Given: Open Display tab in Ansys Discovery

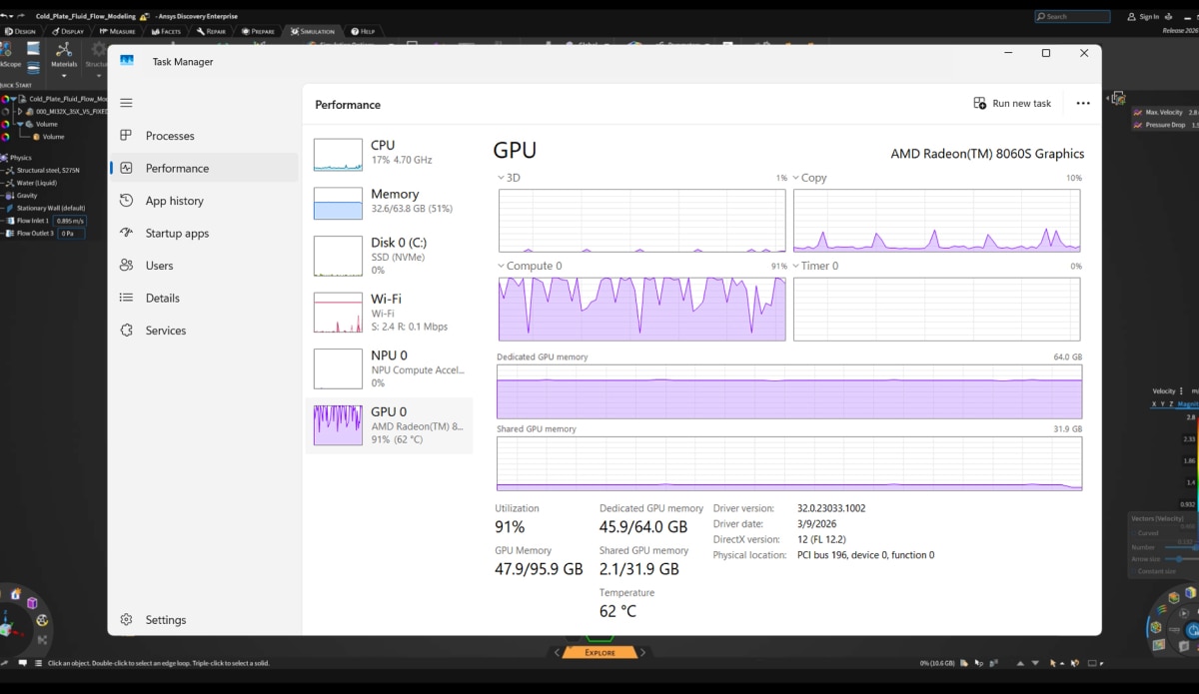Looking at the screenshot, I should coord(69,31).
